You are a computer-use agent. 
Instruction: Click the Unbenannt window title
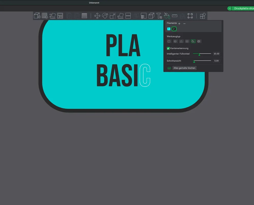pyautogui.click(x=94, y=3)
